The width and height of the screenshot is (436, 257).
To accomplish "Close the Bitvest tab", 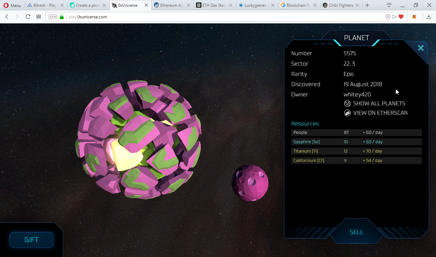I will [x=62, y=5].
